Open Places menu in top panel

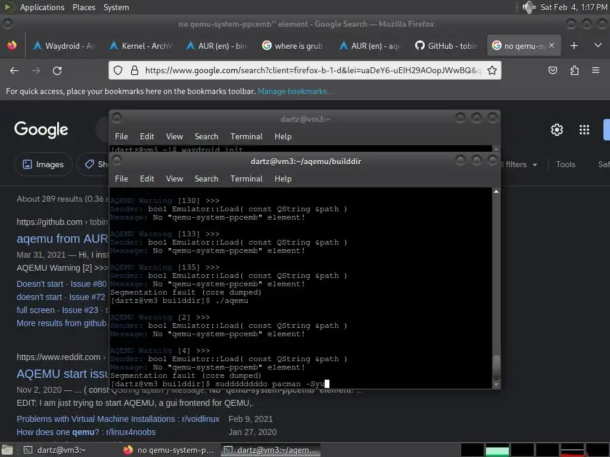click(x=83, y=7)
